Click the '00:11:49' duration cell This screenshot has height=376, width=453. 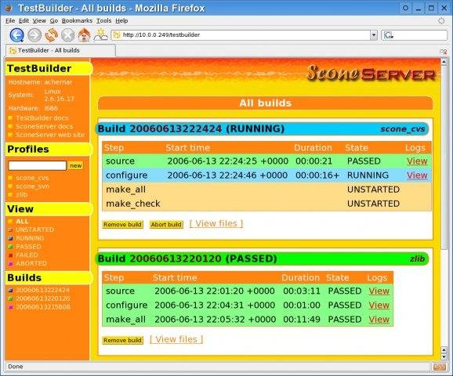tap(302, 320)
